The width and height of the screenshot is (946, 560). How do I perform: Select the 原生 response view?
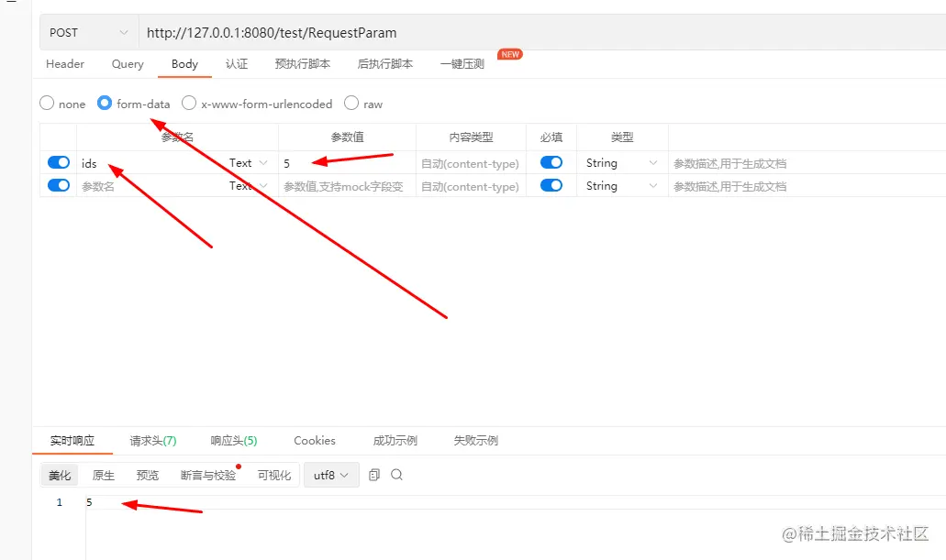coord(103,475)
